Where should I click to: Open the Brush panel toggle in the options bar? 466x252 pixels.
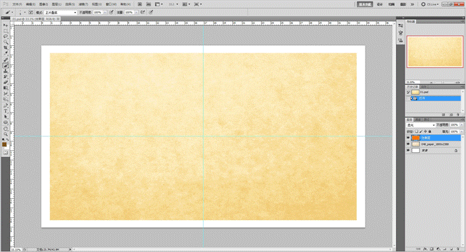click(x=31, y=13)
